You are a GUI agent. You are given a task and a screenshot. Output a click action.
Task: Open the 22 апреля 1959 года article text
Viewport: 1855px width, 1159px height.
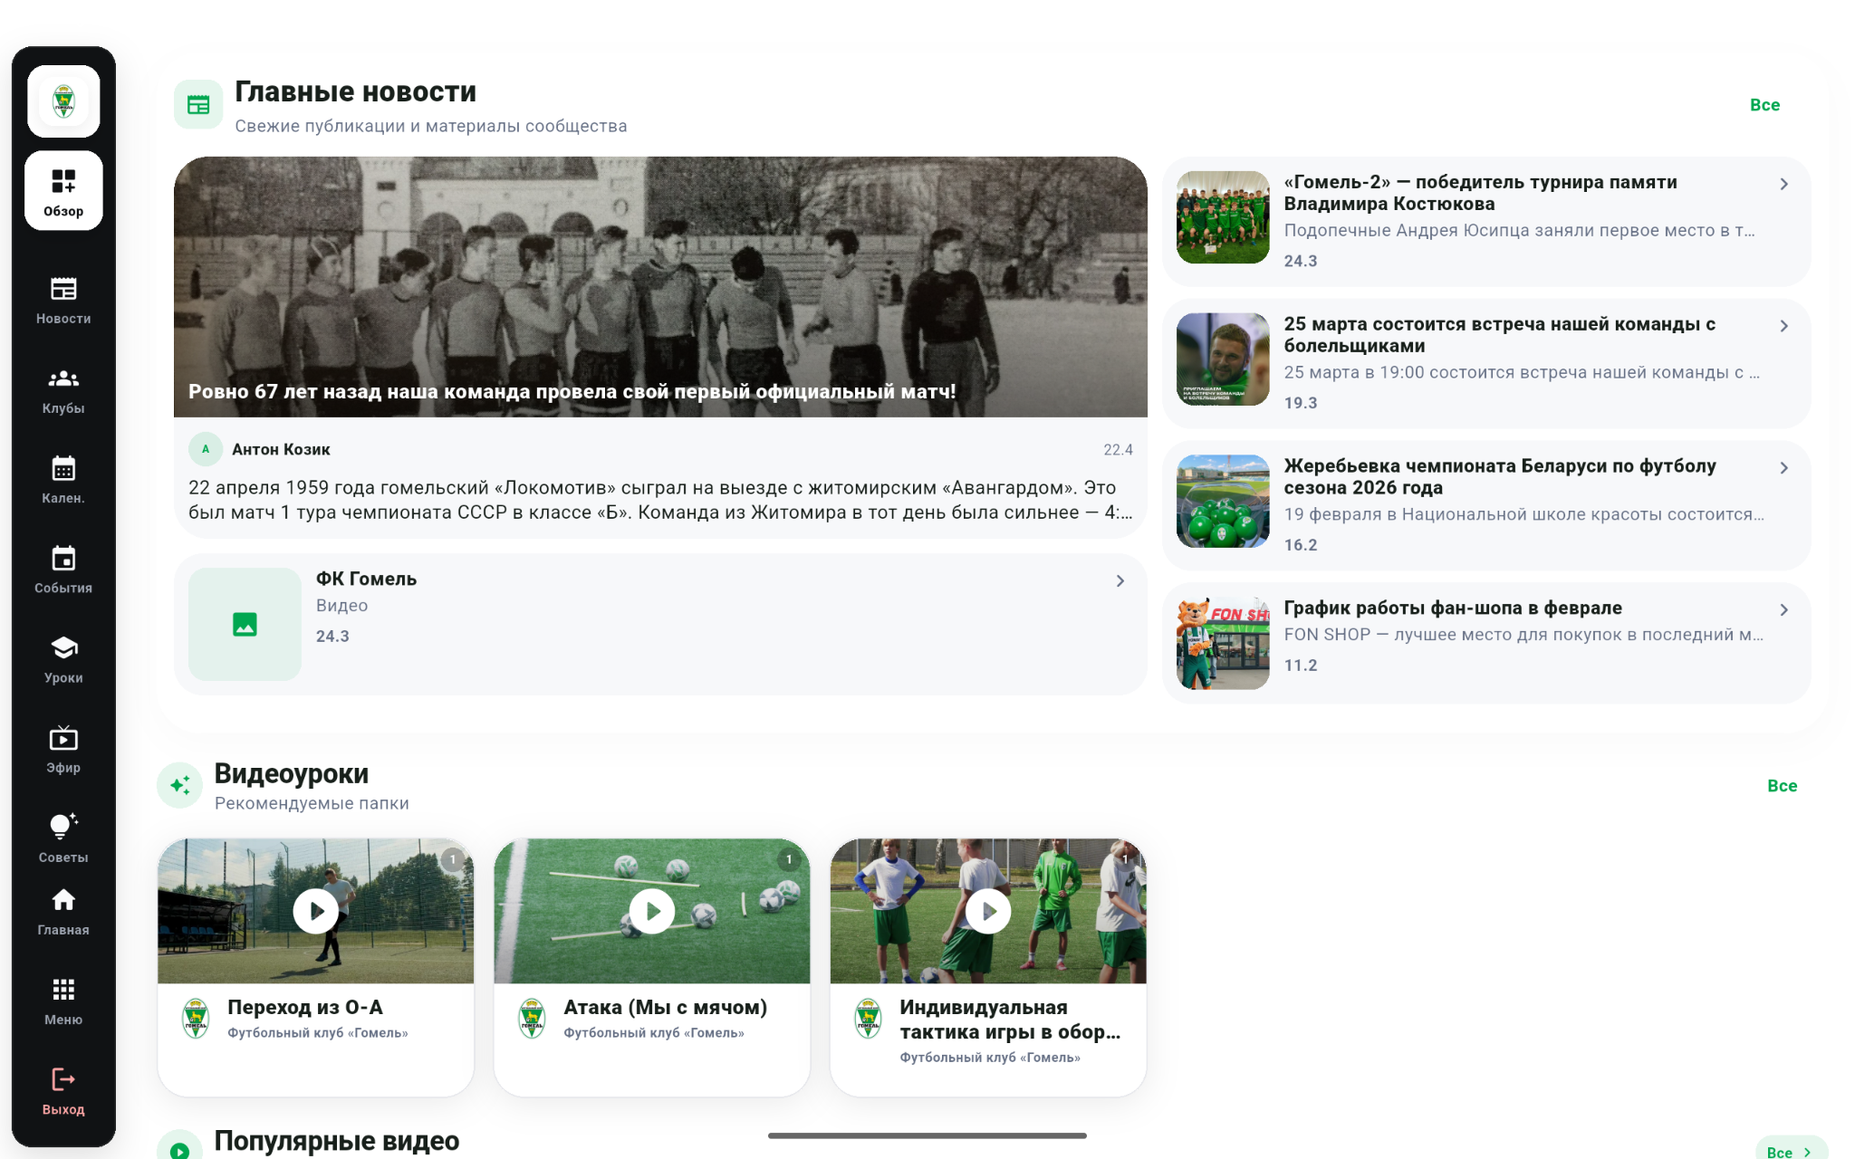660,500
